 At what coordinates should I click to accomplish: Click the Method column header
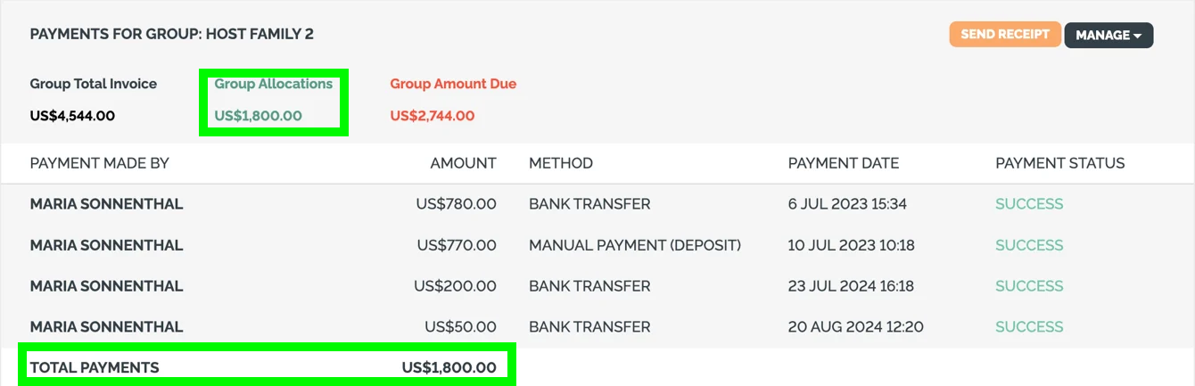(x=561, y=163)
